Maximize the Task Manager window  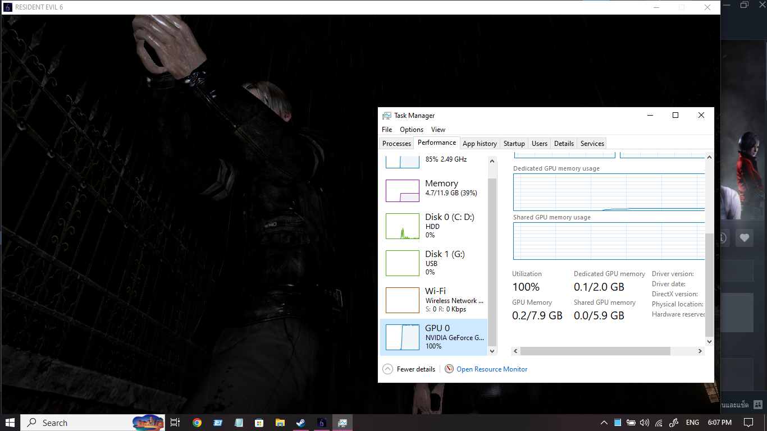tap(675, 115)
